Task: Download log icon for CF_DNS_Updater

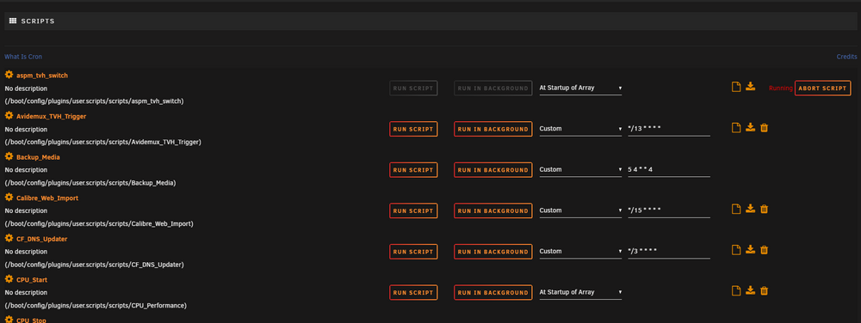Action: click(751, 250)
